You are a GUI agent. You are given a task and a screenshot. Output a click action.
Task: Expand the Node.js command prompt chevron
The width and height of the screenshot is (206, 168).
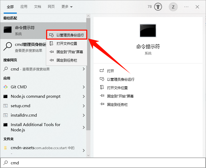[84, 96]
